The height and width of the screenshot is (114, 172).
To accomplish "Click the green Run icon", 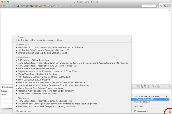I will [27, 6].
